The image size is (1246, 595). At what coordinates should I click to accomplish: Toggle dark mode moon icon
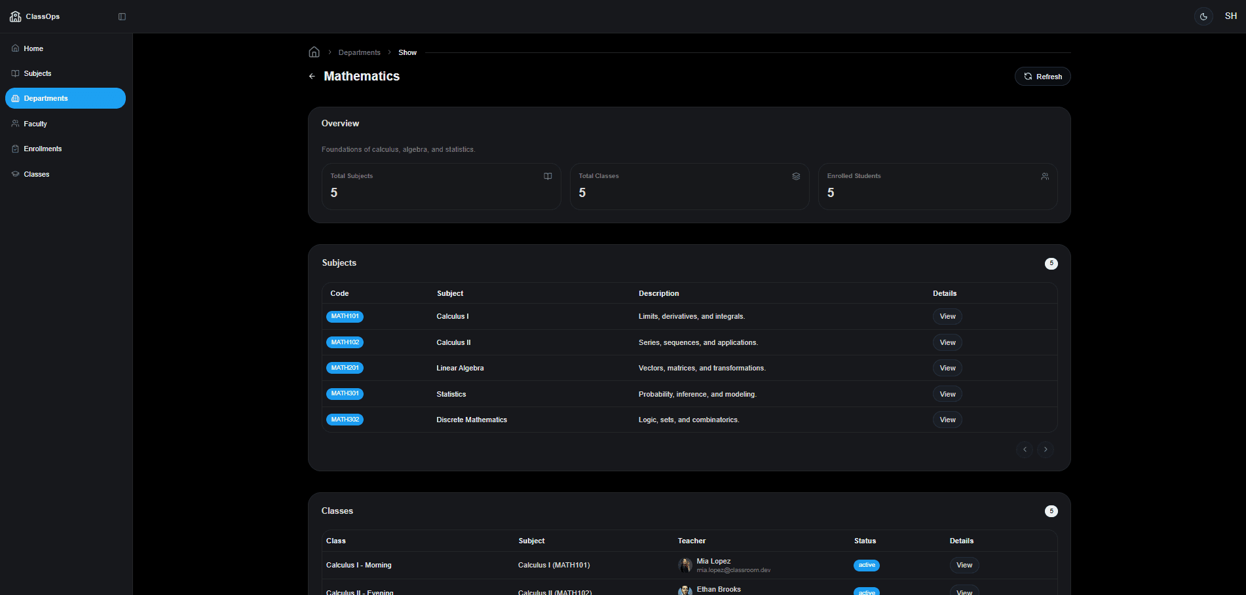point(1203,16)
